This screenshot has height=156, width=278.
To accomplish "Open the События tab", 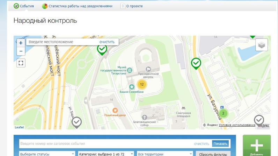I will tap(24, 6).
